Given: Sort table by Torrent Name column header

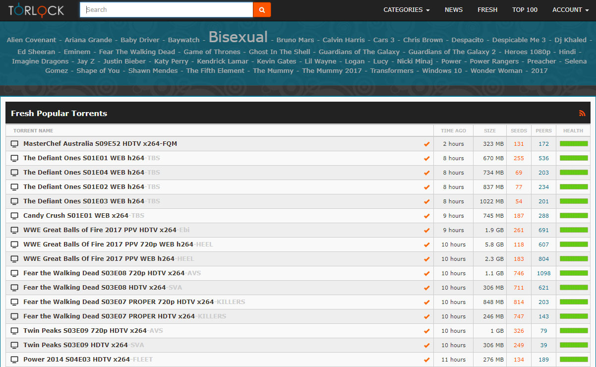Looking at the screenshot, I should 33,131.
